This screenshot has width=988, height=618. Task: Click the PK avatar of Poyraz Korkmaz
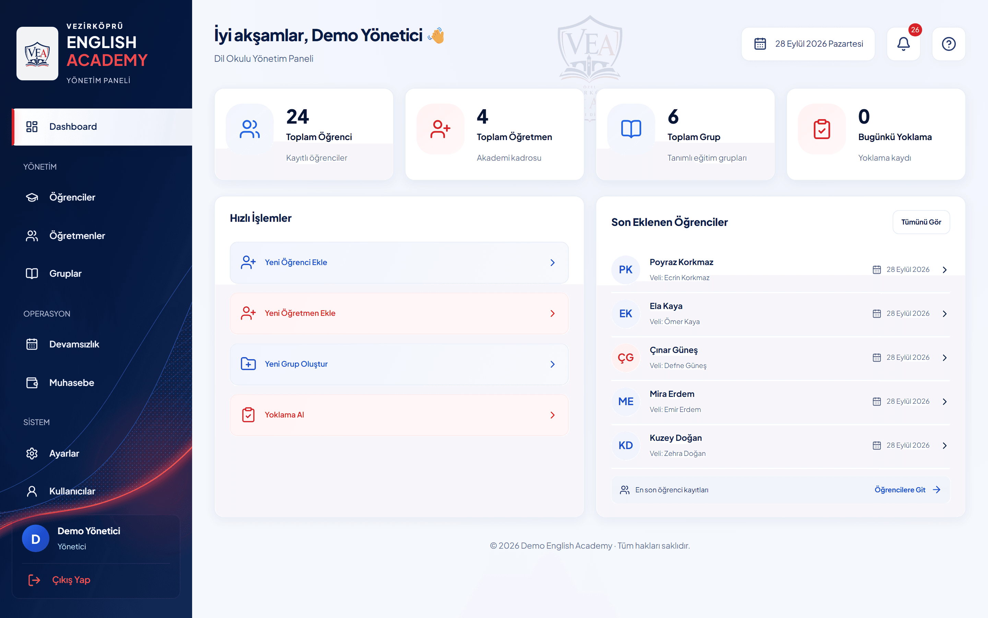(625, 270)
